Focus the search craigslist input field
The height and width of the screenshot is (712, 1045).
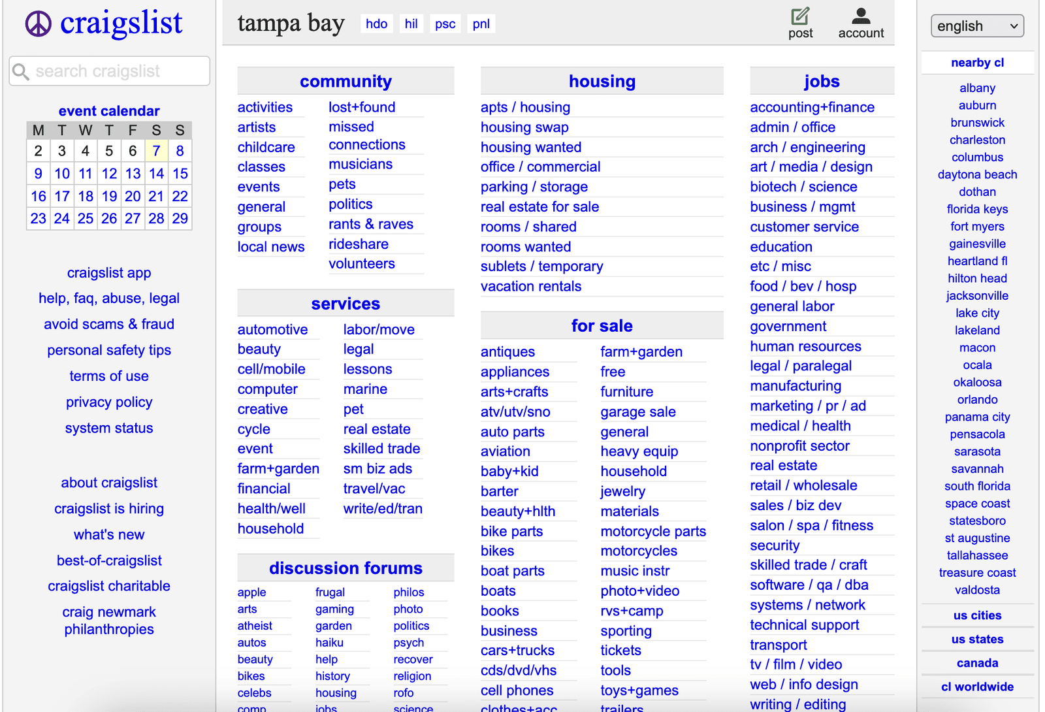109,71
